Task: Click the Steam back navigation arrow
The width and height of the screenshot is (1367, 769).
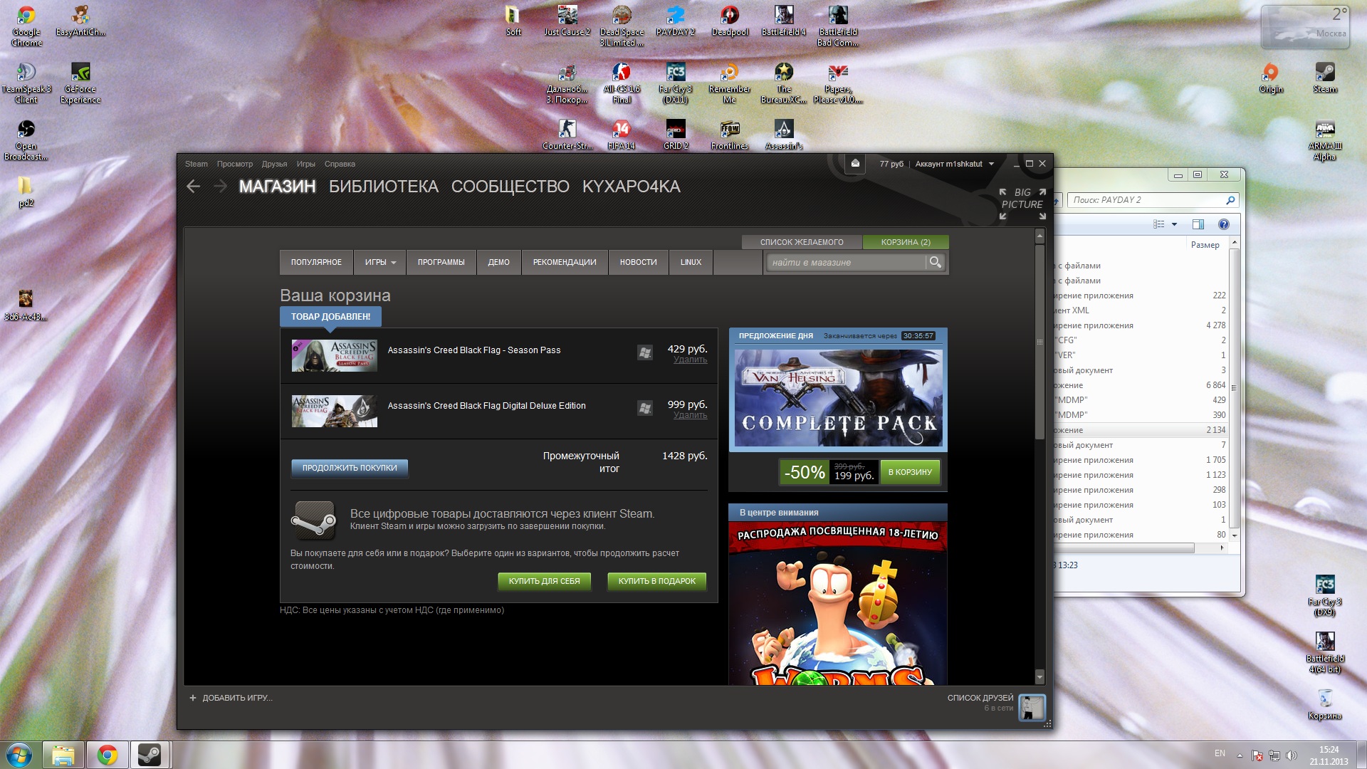Action: pos(193,187)
